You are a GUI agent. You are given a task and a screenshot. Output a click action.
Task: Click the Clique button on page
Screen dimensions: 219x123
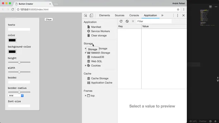tap(49, 19)
